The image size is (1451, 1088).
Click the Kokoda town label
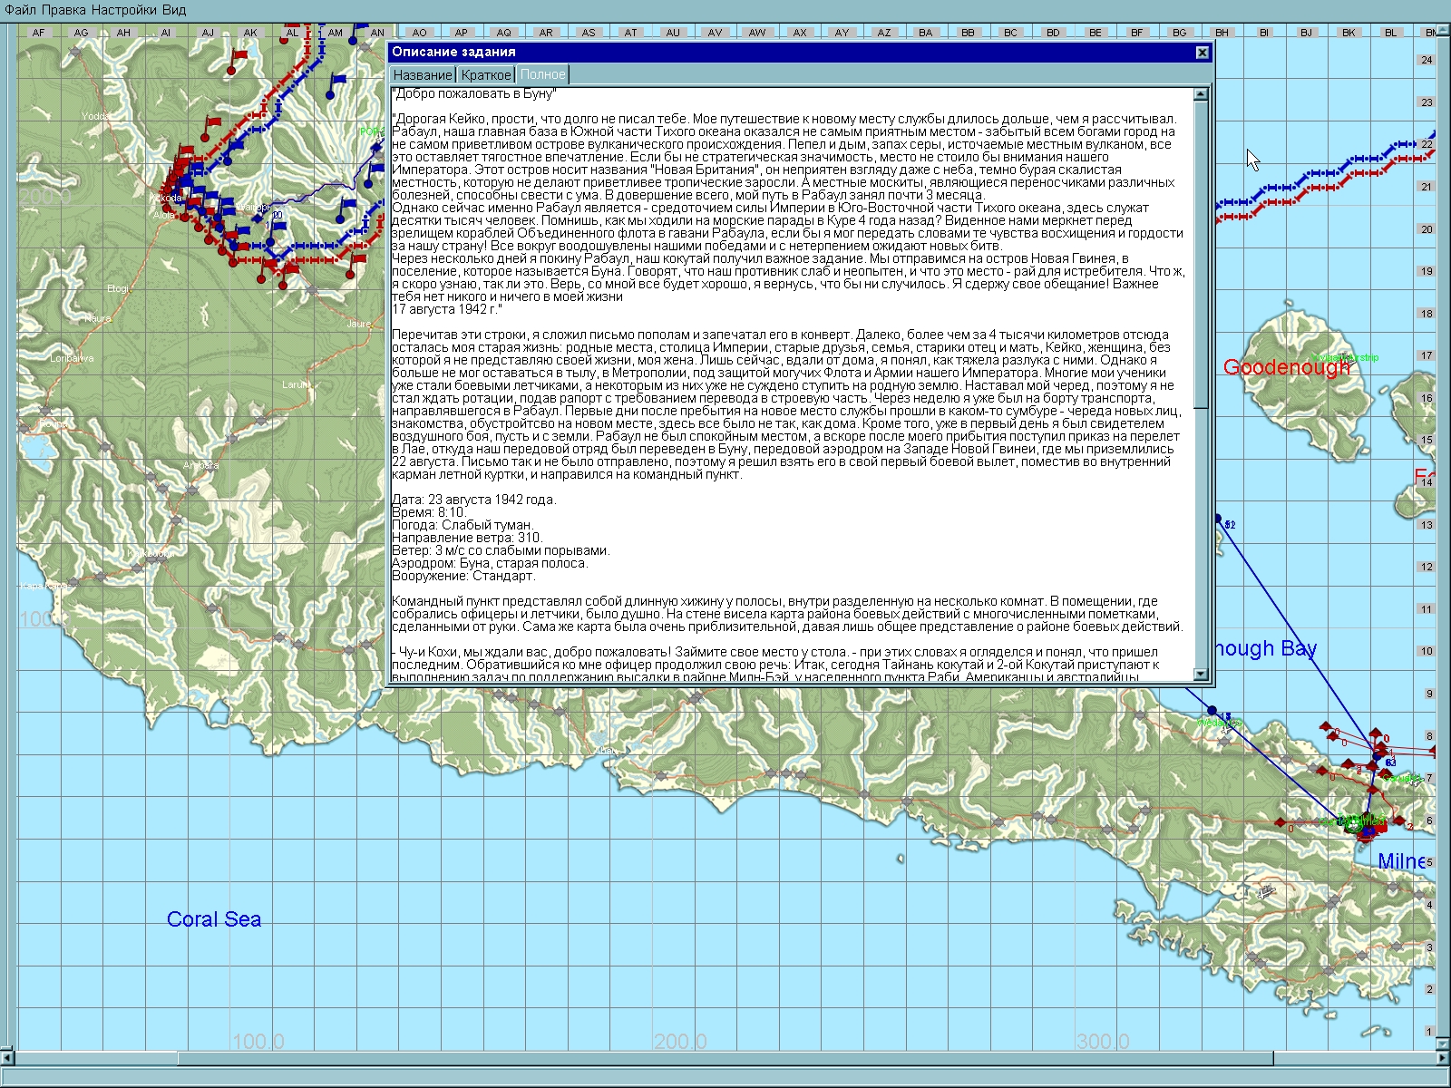166,198
